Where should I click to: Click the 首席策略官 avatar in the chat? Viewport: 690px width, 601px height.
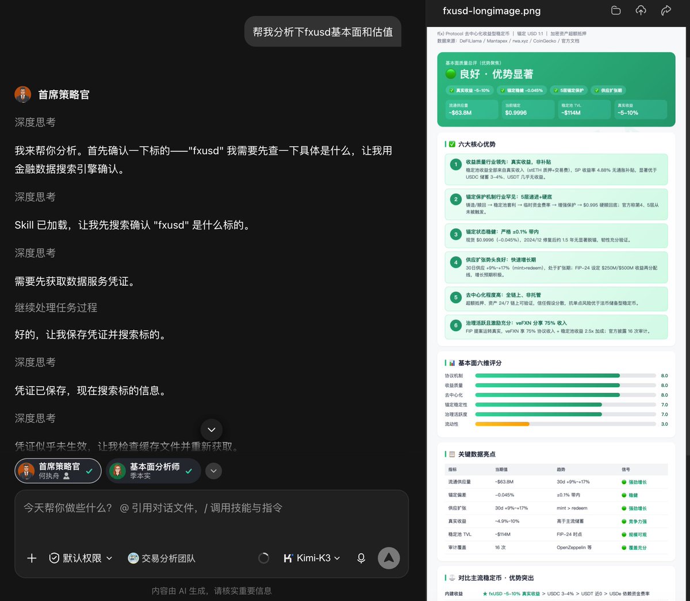point(23,94)
